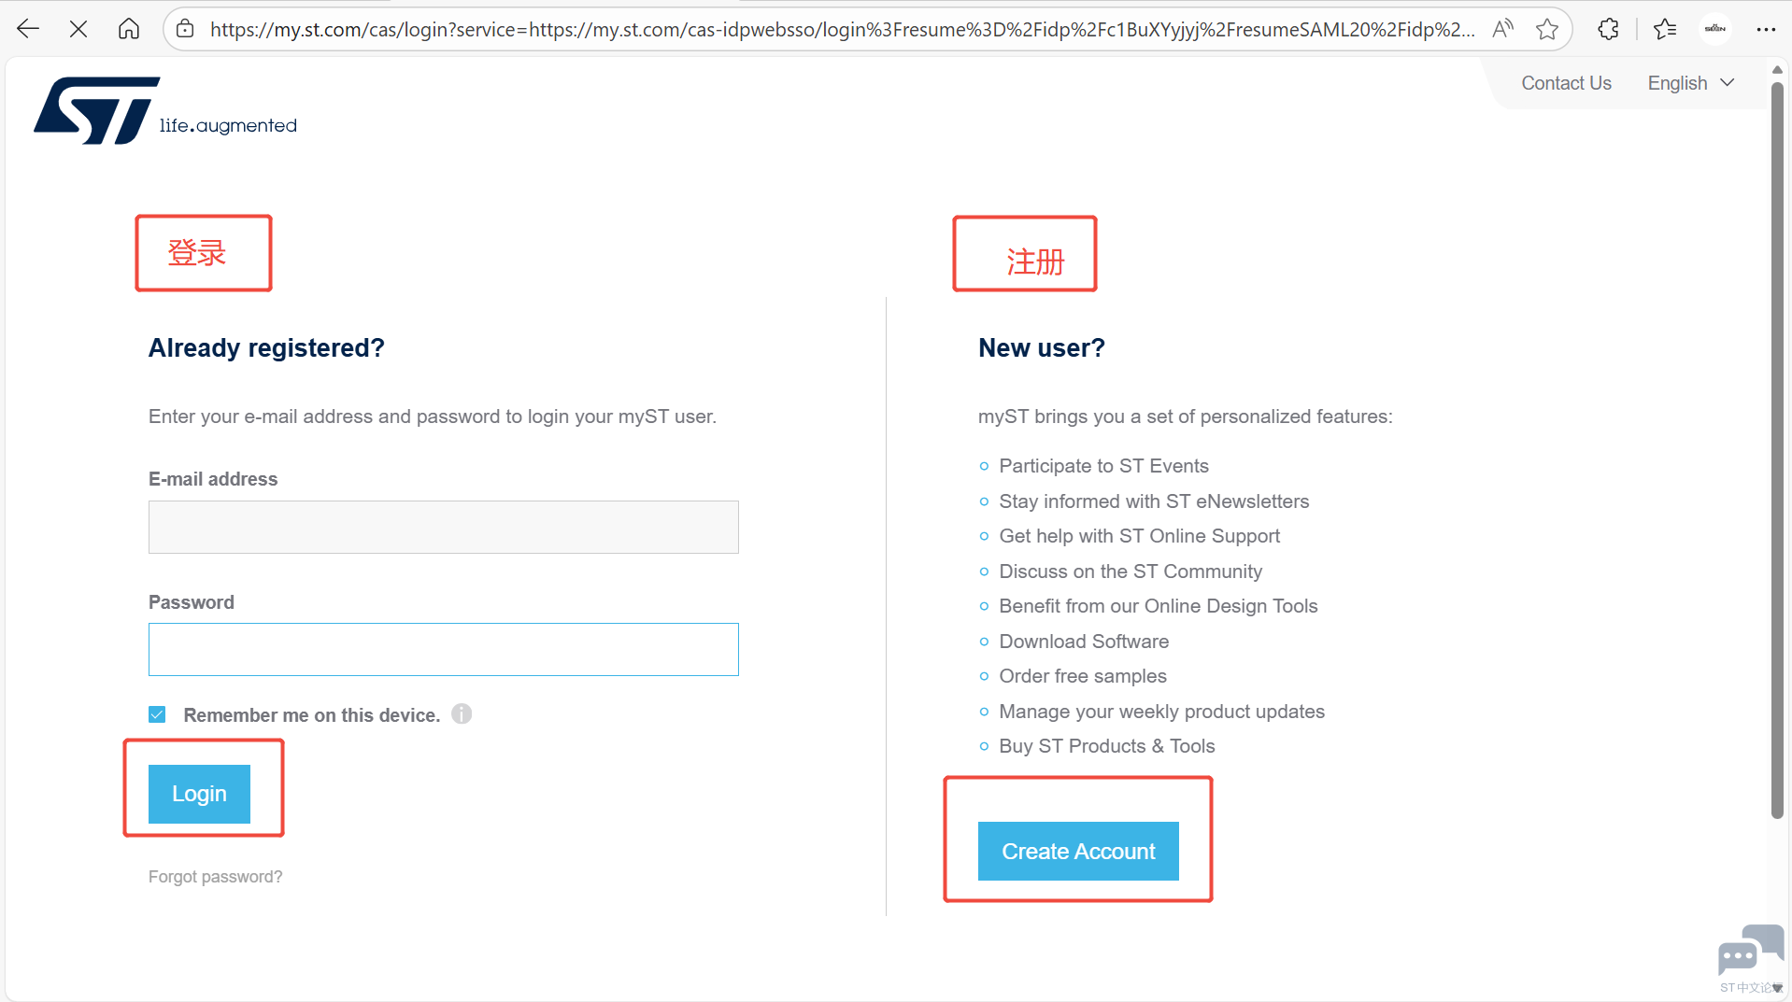
Task: Stop loading the page
Action: (78, 29)
